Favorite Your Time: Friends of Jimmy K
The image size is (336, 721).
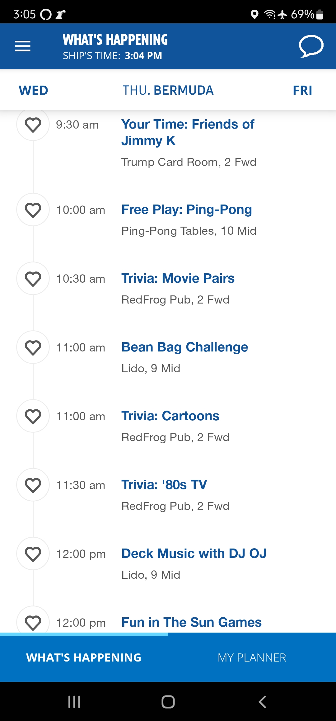click(33, 125)
